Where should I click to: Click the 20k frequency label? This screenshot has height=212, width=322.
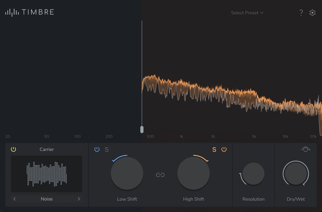[313, 136]
